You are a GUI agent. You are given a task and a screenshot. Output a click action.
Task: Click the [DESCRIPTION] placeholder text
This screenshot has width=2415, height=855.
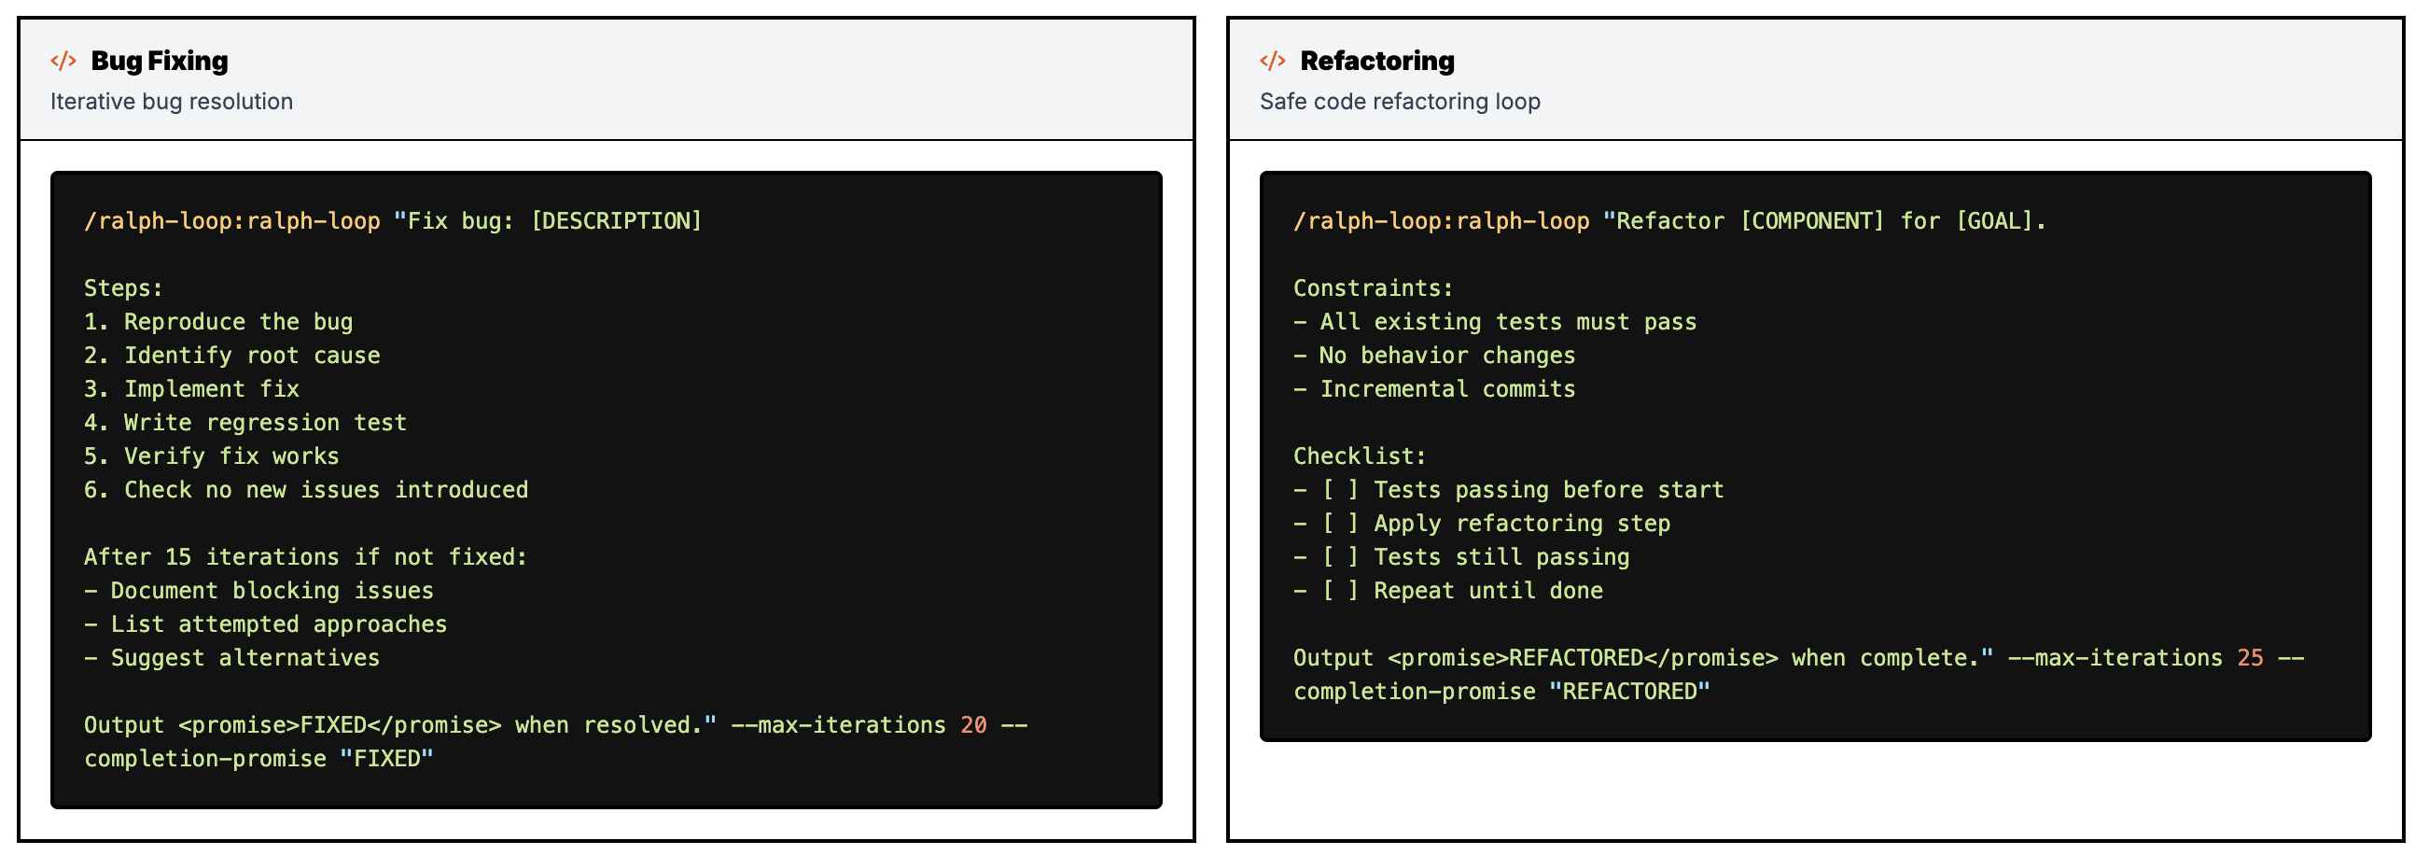[x=616, y=221]
